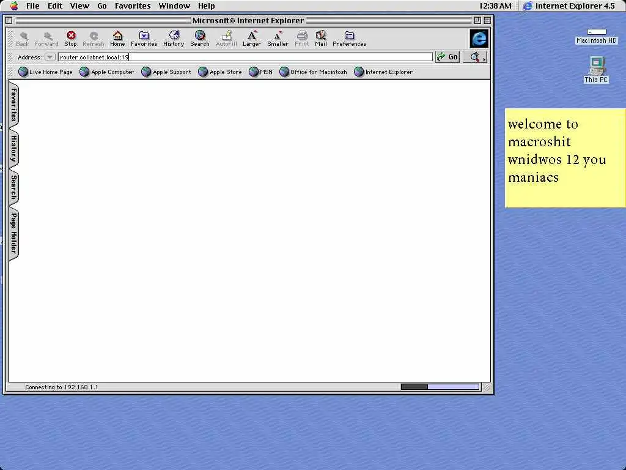Click the AutoFill toolbar icon

(226, 39)
